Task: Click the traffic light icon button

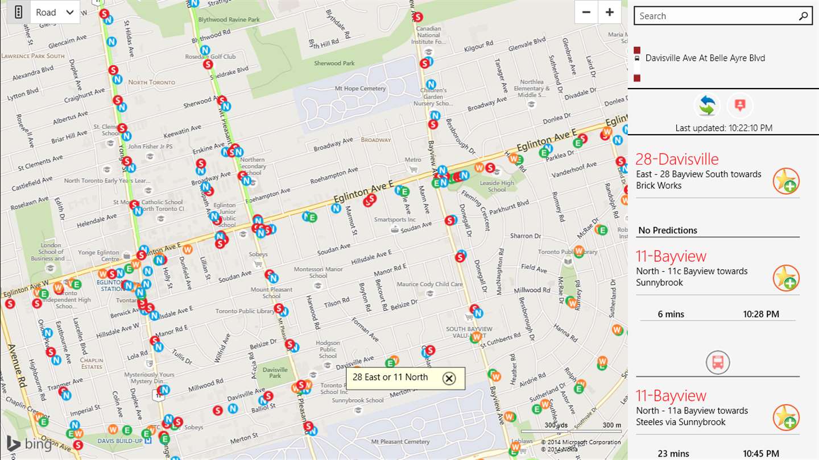Action: (x=18, y=12)
